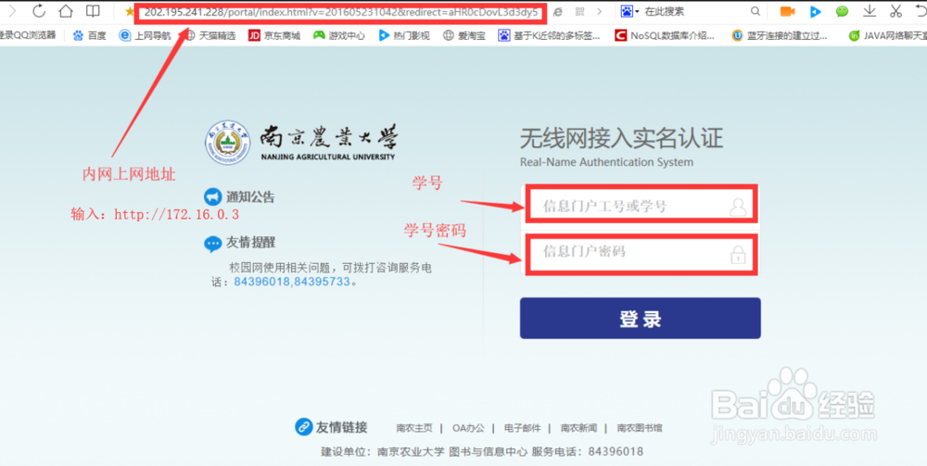Click the Real-Name Authentication System subtitle
Screen dimensions: 927x466
(x=606, y=162)
